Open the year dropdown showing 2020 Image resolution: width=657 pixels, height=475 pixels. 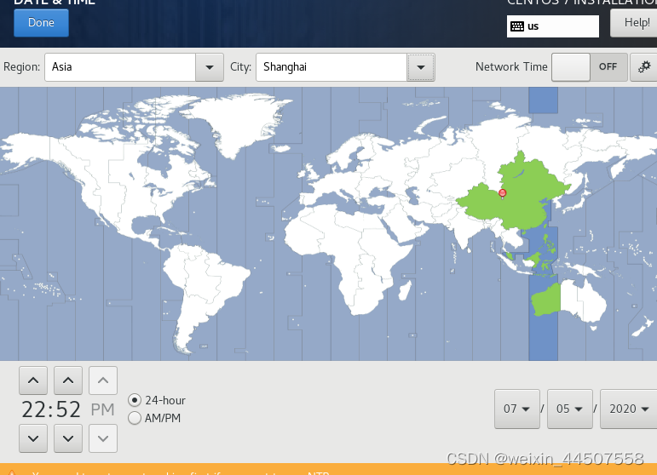(x=629, y=409)
